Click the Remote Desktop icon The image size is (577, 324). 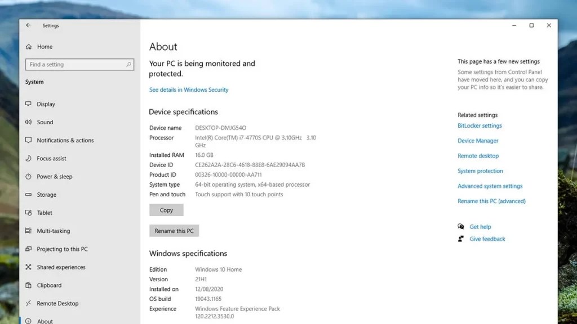tap(28, 303)
